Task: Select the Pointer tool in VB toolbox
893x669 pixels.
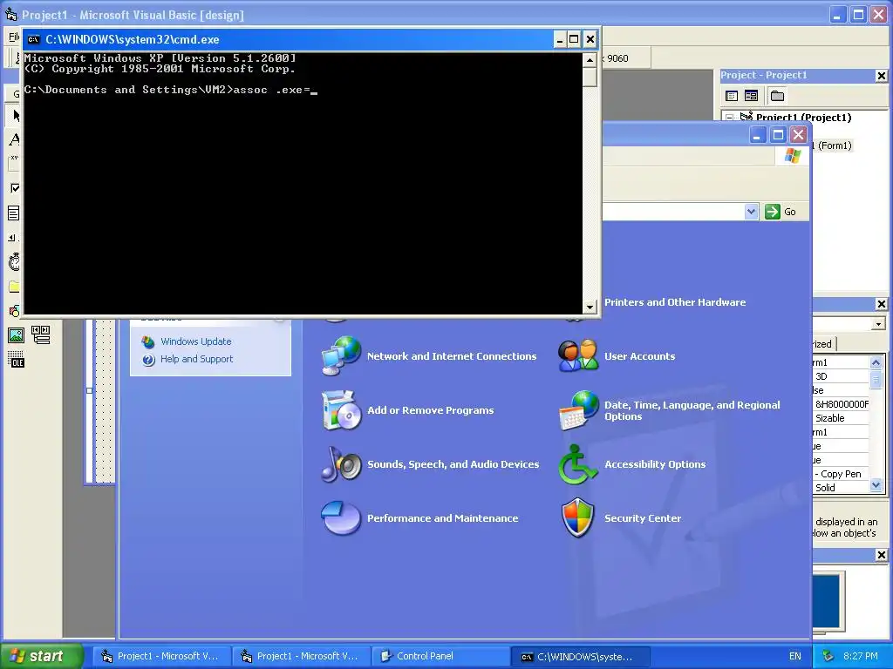Action: 16,116
